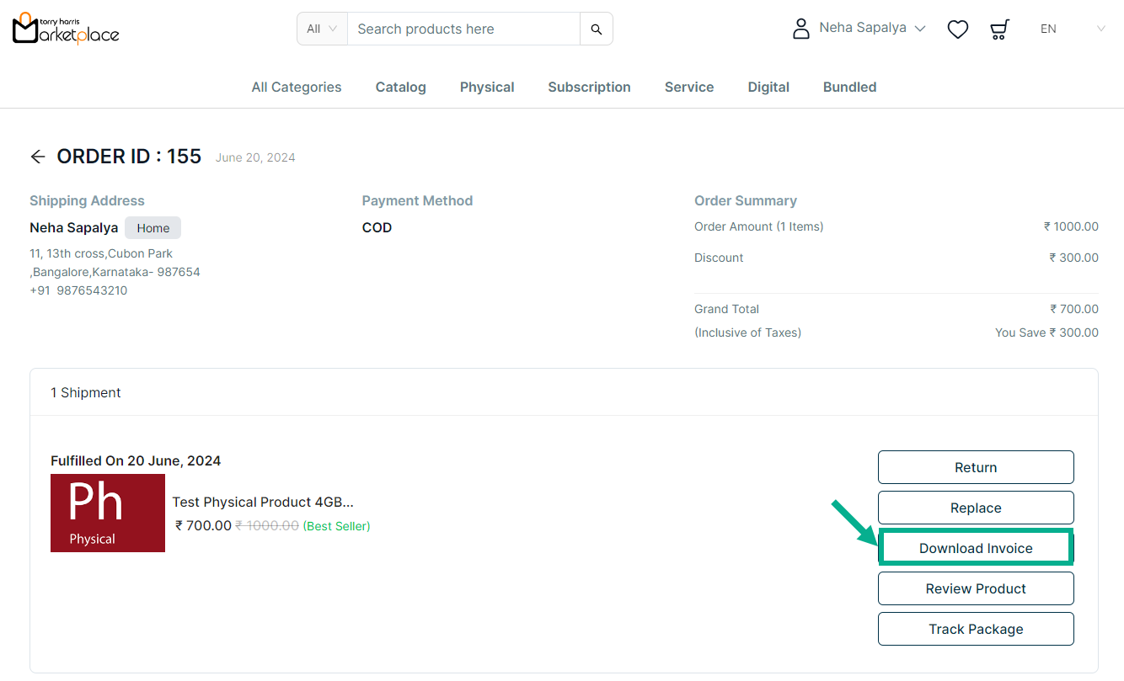Click the user profile icon
This screenshot has width=1124, height=681.
[800, 29]
